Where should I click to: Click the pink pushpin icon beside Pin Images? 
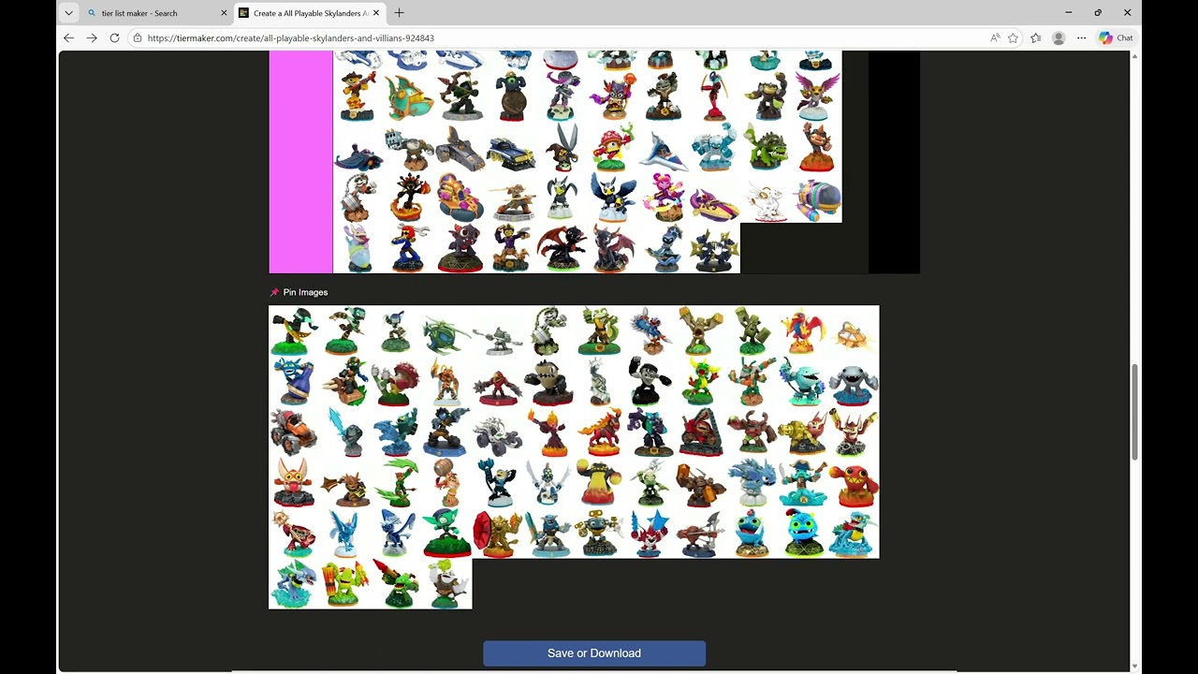coord(274,292)
